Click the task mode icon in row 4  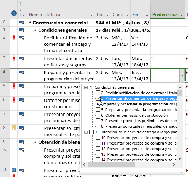coord(22,72)
